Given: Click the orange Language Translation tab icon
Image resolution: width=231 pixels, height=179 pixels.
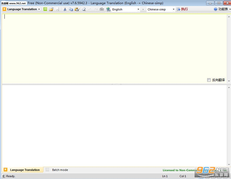Looking at the screenshot, I should (x=6, y=170).
